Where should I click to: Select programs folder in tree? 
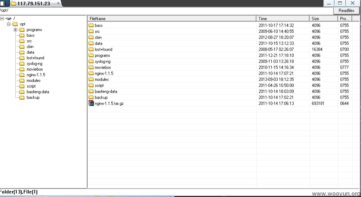[34, 30]
